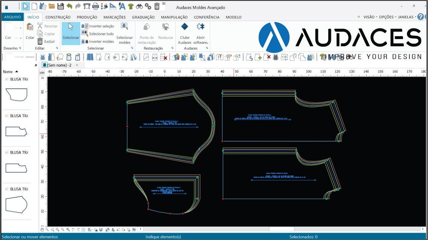The height and width of the screenshot is (240, 428).
Task: Switch to the CONFERÊNCIA ribbon tab
Action: pos(207,17)
